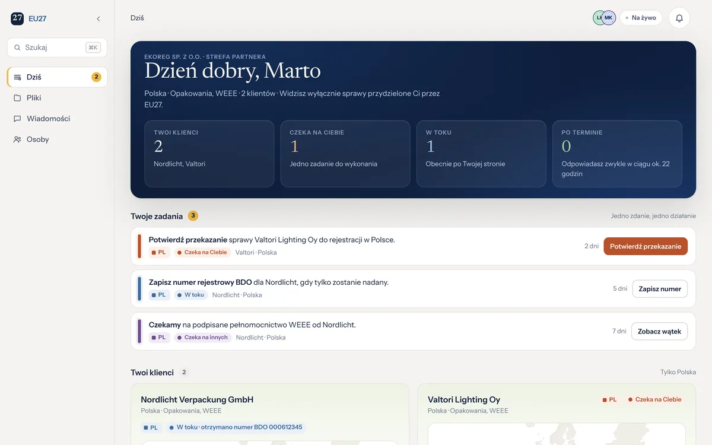712x445 pixels.
Task: Collapse the sidebar with the chevron
Action: pos(98,19)
